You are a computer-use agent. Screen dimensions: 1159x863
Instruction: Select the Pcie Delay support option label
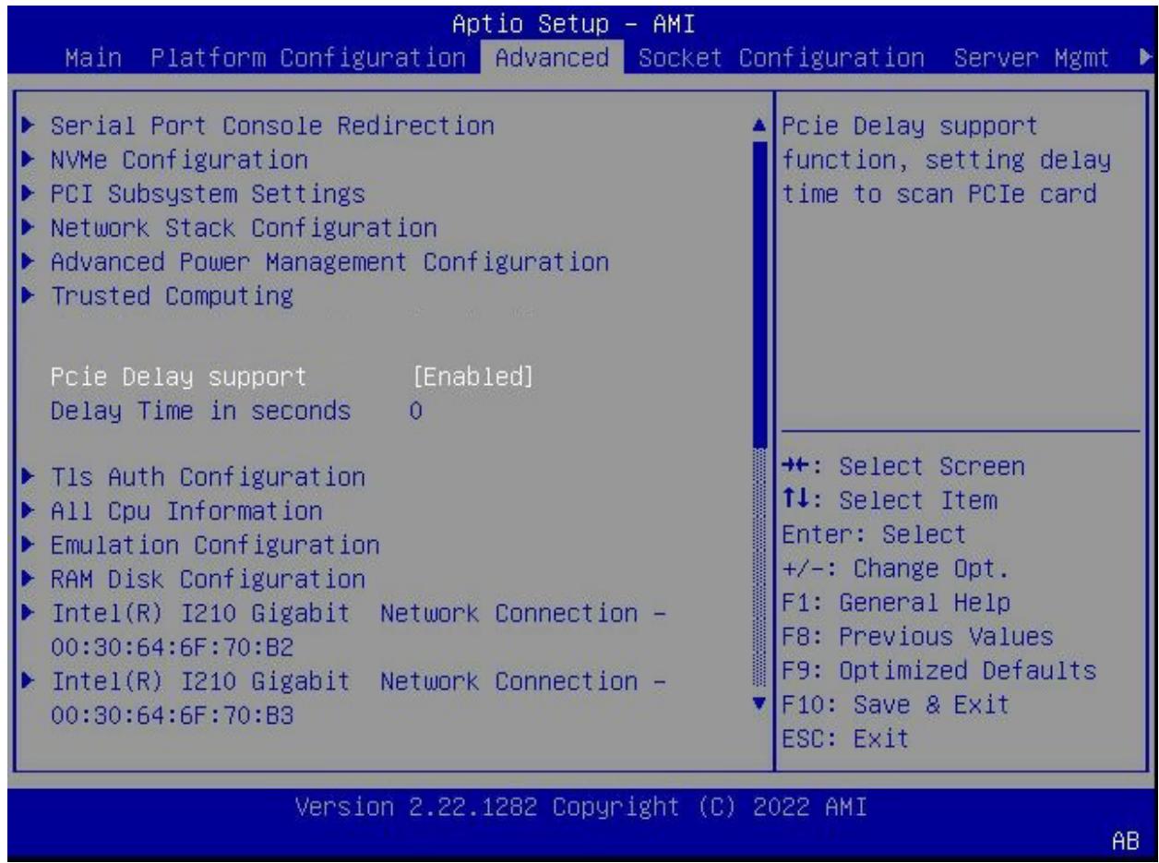point(178,377)
